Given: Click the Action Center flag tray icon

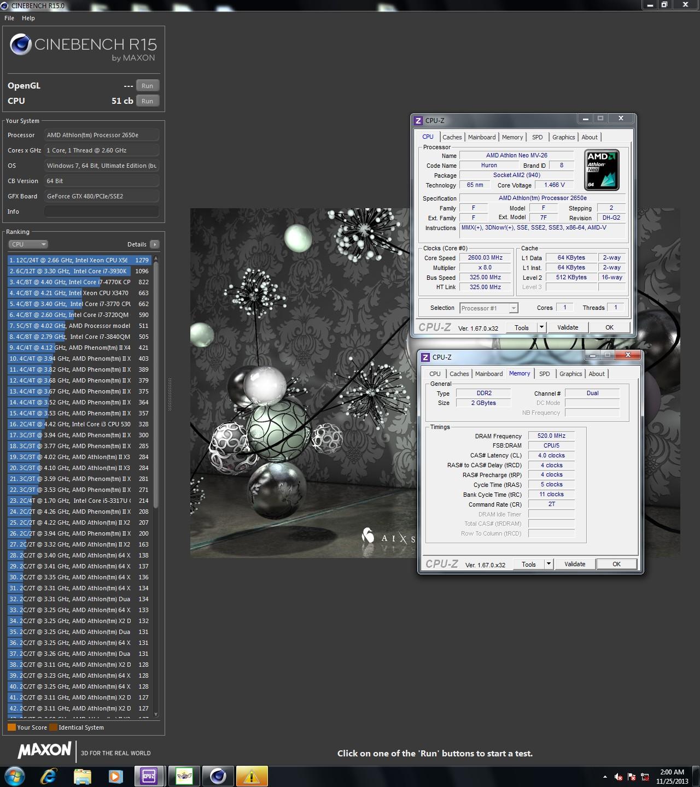Looking at the screenshot, I should (632, 777).
